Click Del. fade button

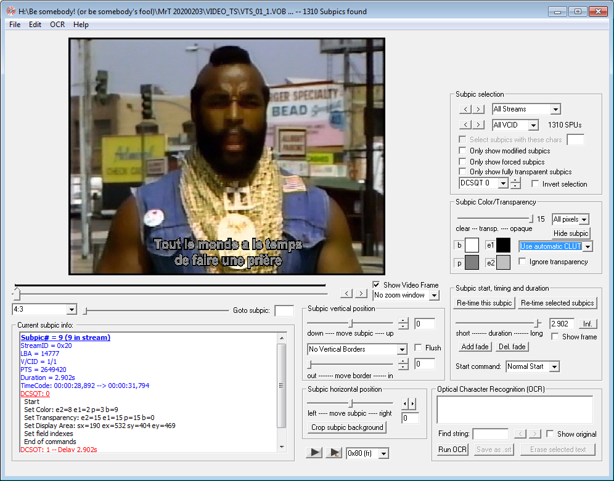coord(512,347)
